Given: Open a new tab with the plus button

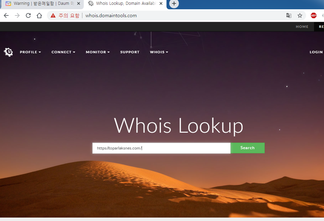Looking at the screenshot, I should [x=174, y=3].
